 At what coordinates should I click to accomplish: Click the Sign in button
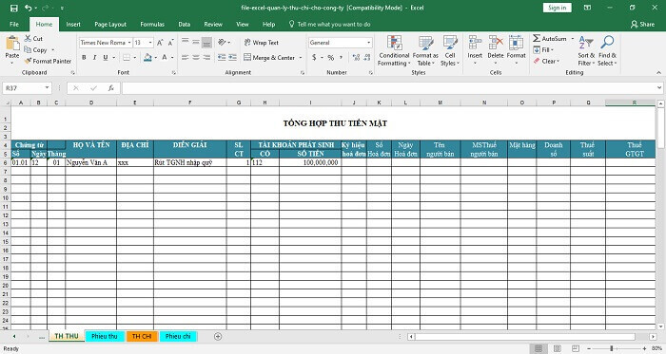557,8
